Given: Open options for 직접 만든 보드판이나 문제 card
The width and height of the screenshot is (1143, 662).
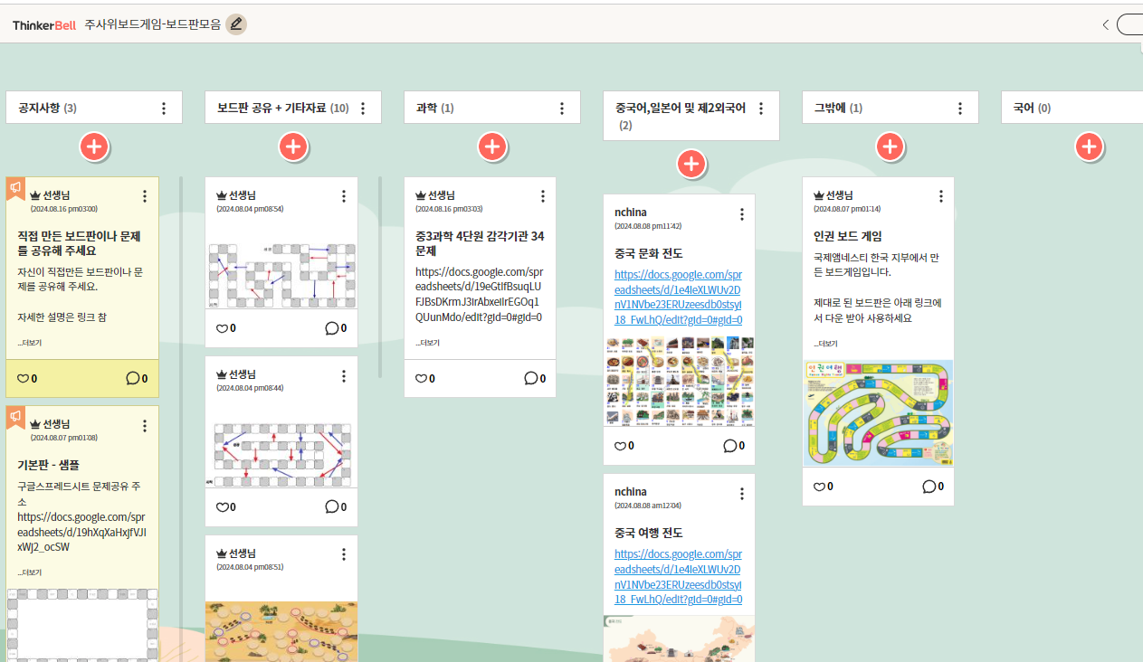Looking at the screenshot, I should tap(145, 196).
